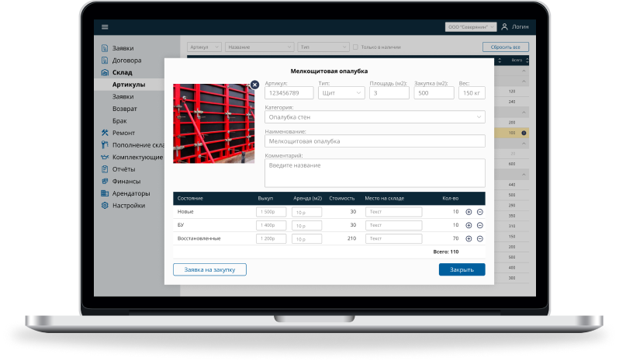Remove the product photo with X icon

tap(254, 84)
